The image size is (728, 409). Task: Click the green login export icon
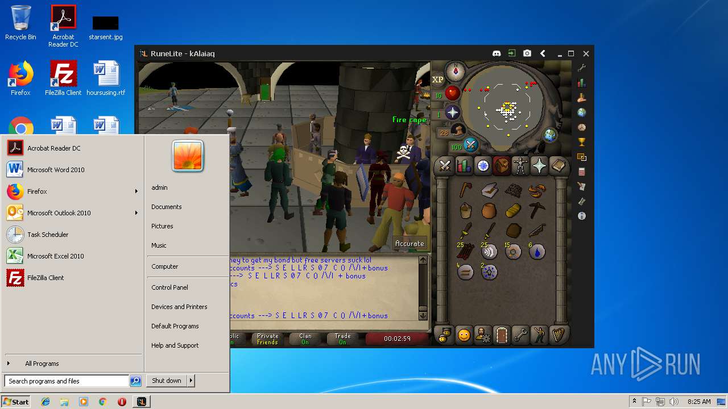(x=512, y=53)
